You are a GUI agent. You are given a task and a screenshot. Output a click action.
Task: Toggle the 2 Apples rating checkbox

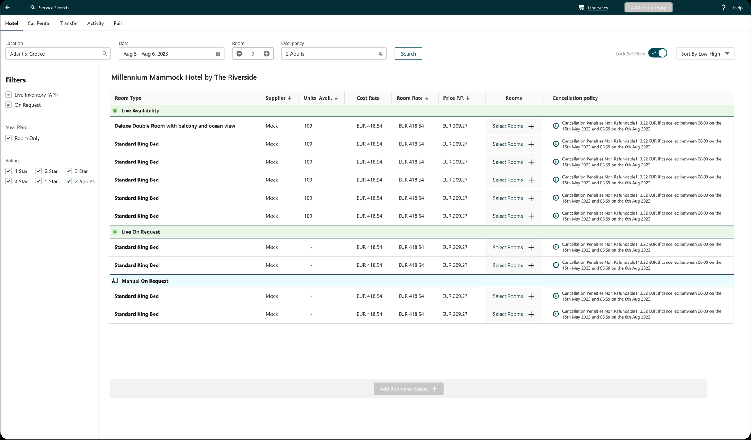(69, 181)
